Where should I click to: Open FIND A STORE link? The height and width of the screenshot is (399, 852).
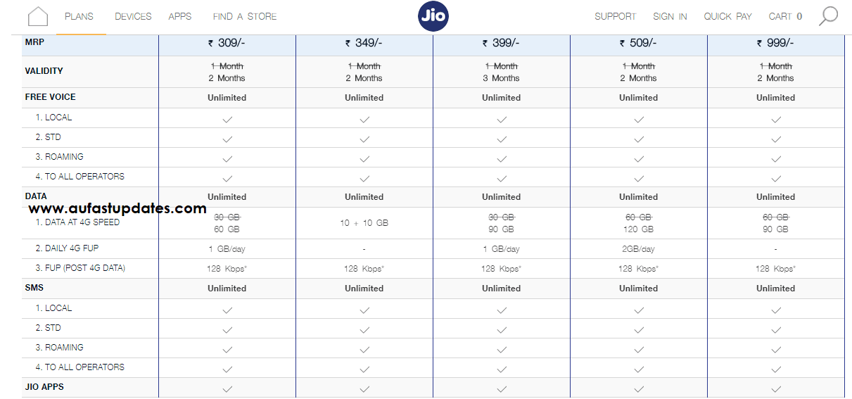click(x=245, y=16)
